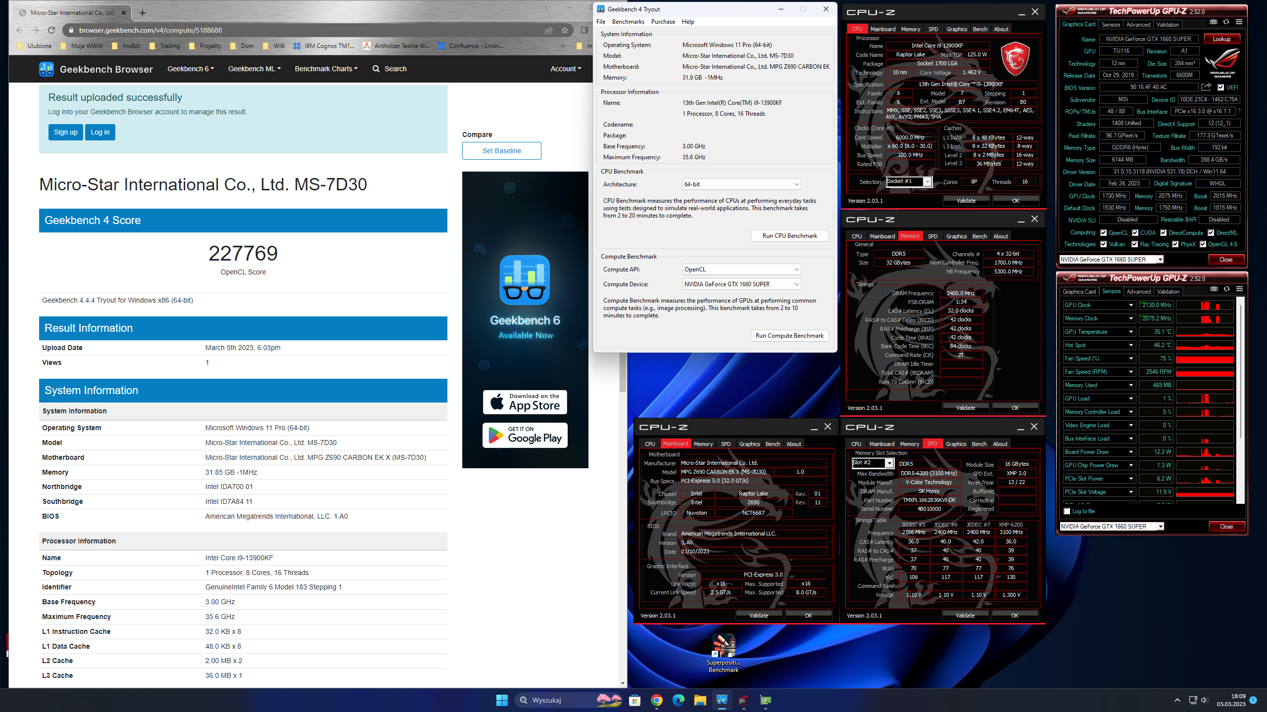
Task: Open Microsoft Store from the taskbar
Action: coord(635,700)
